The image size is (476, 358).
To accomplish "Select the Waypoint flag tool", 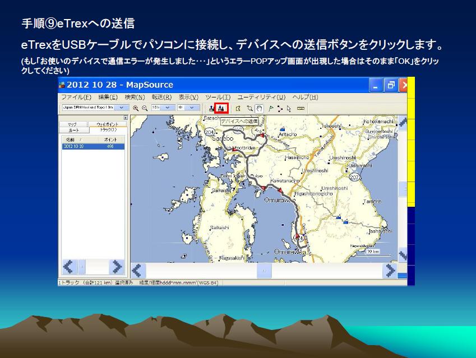I will click(271, 108).
